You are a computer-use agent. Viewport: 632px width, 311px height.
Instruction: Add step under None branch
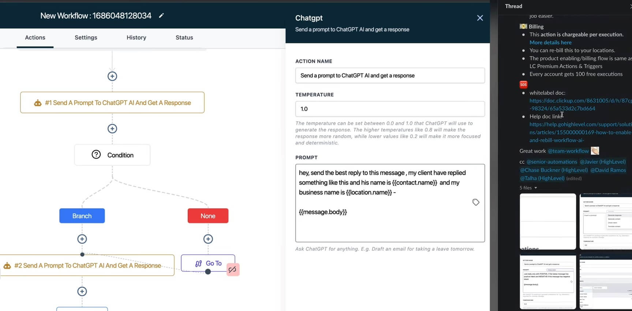208,239
